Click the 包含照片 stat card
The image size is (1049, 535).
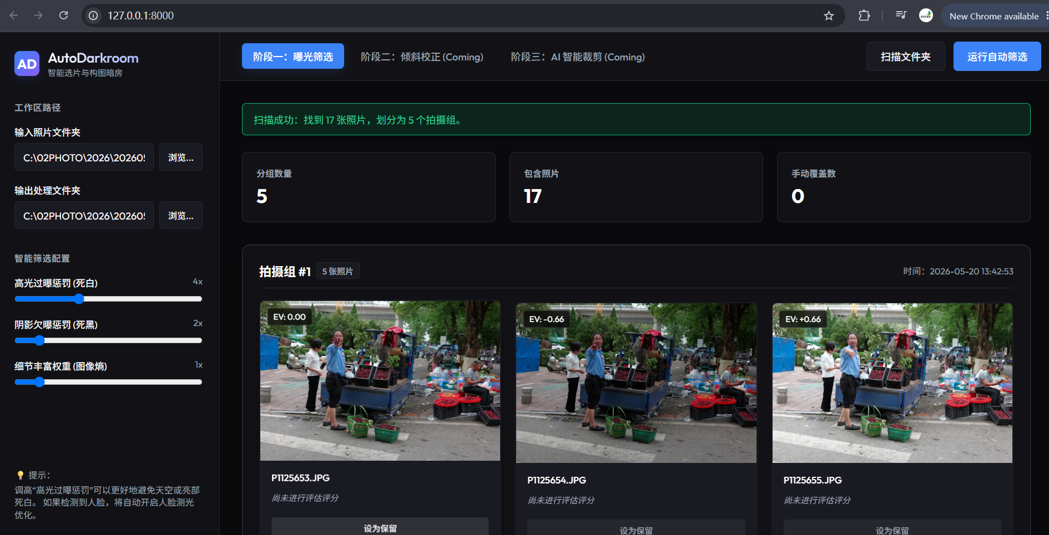tap(636, 187)
